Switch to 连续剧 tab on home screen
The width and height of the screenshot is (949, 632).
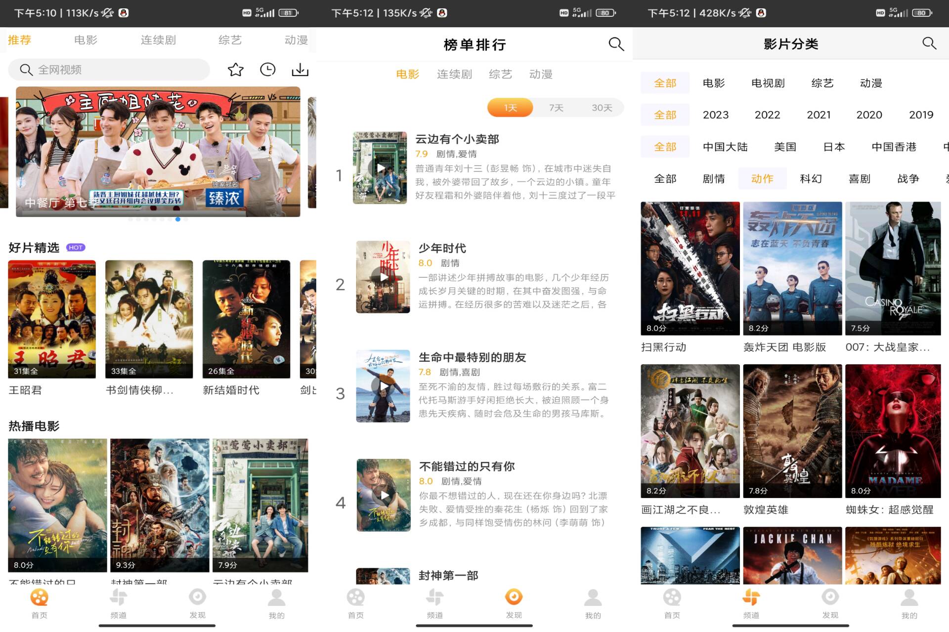point(158,40)
